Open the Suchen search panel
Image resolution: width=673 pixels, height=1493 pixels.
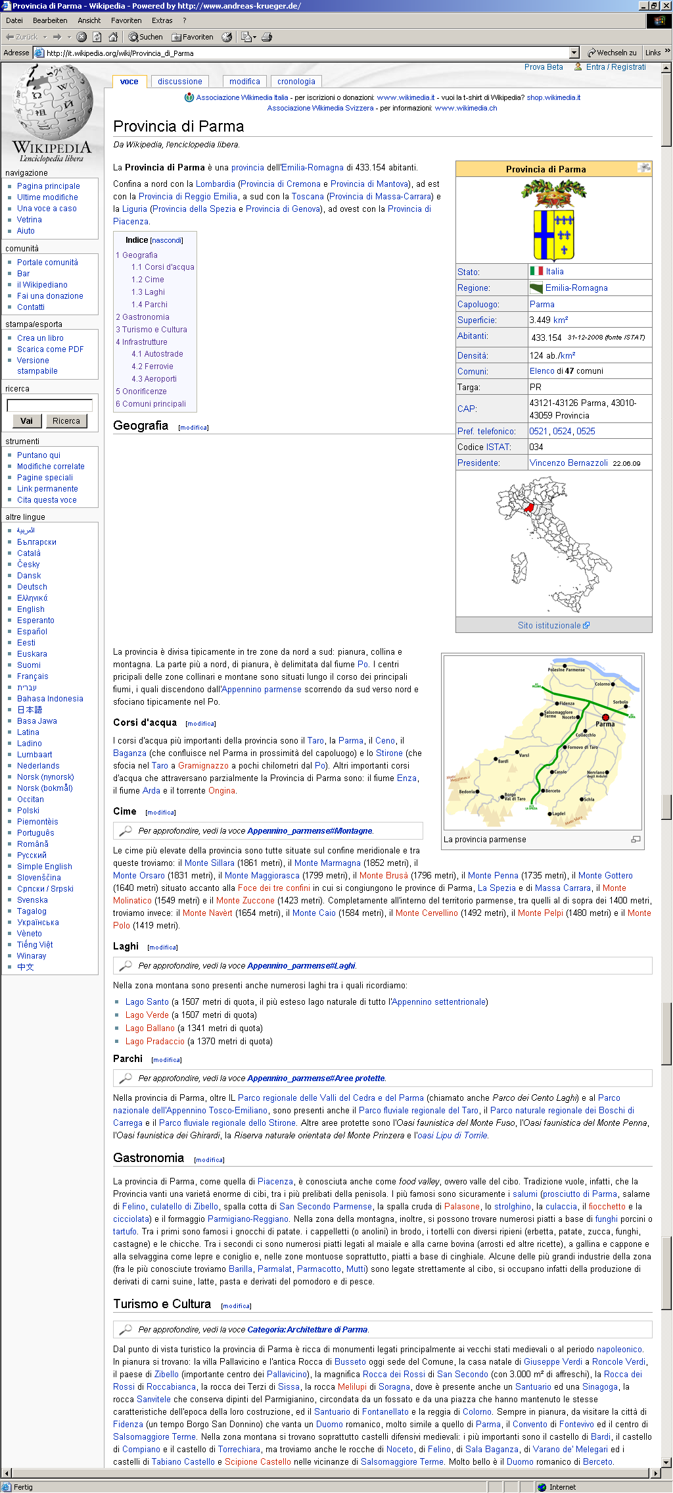click(x=145, y=37)
